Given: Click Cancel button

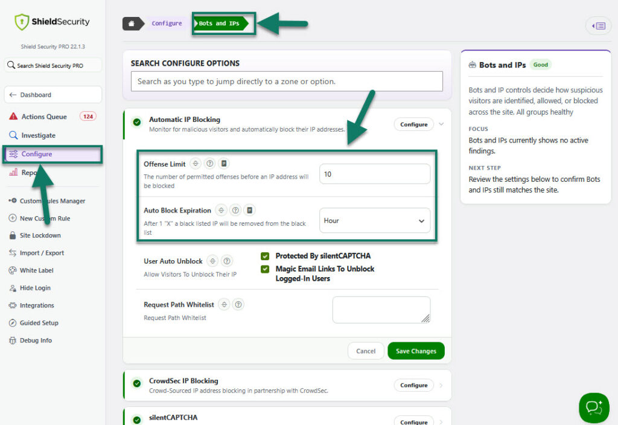Looking at the screenshot, I should tap(366, 351).
